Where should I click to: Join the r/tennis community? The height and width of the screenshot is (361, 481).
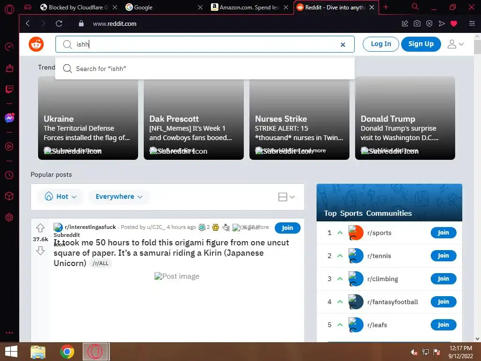coord(443,256)
